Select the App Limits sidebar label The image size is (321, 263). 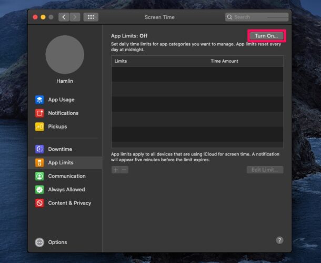(61, 163)
